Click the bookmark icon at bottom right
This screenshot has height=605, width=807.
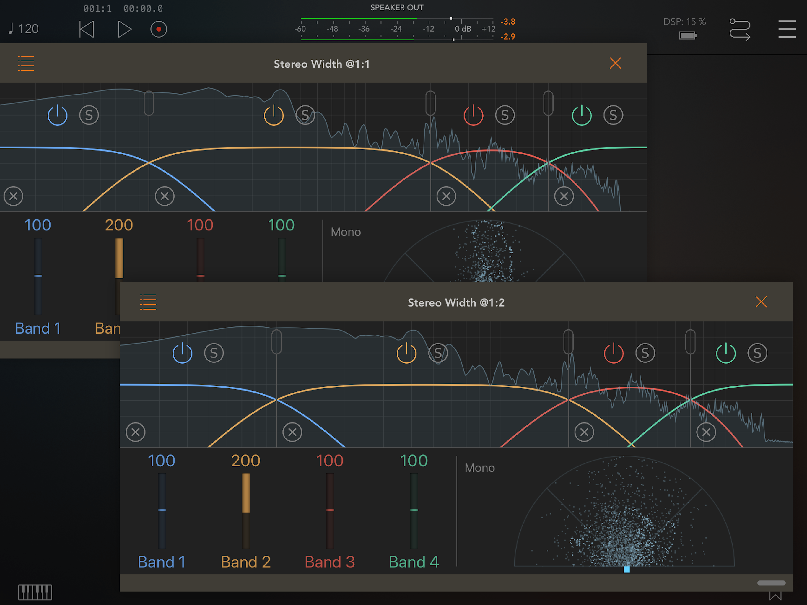[775, 596]
